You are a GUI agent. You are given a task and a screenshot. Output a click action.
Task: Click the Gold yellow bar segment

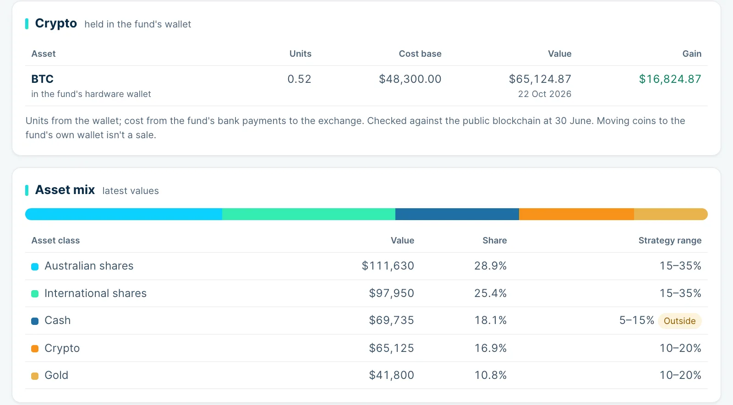(671, 214)
